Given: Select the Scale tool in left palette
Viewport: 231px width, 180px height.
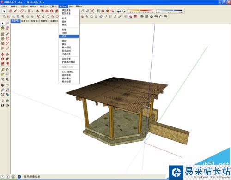Looking at the screenshot, I should pos(3,64).
